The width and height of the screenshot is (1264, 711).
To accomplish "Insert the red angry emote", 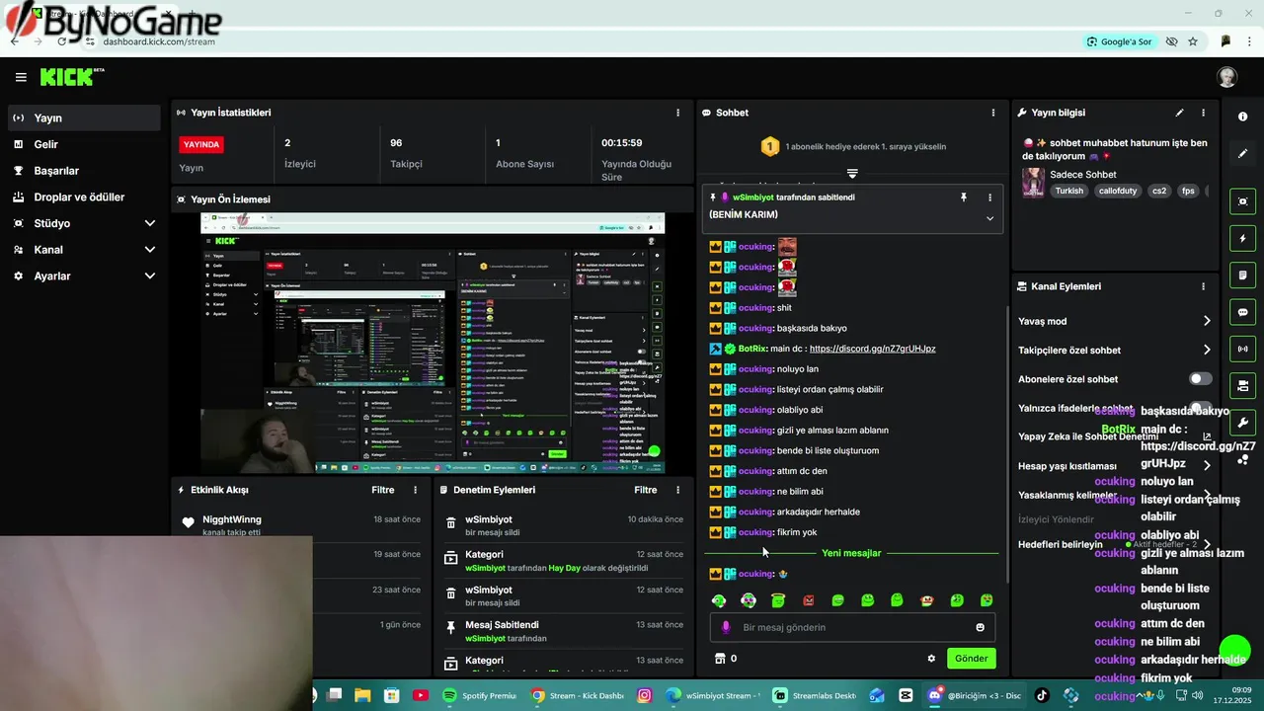I will pyautogui.click(x=808, y=600).
